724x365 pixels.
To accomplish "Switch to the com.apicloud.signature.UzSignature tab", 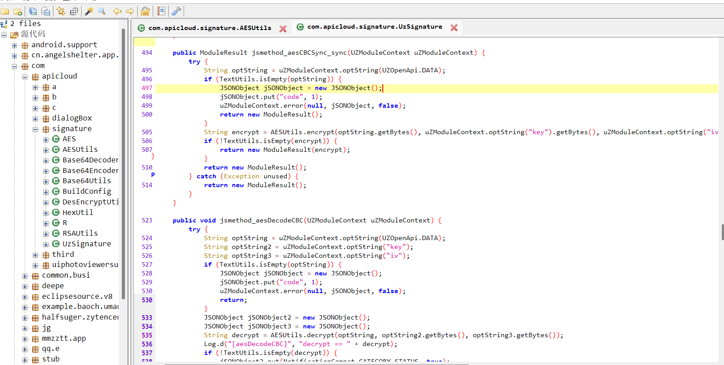I will click(375, 27).
